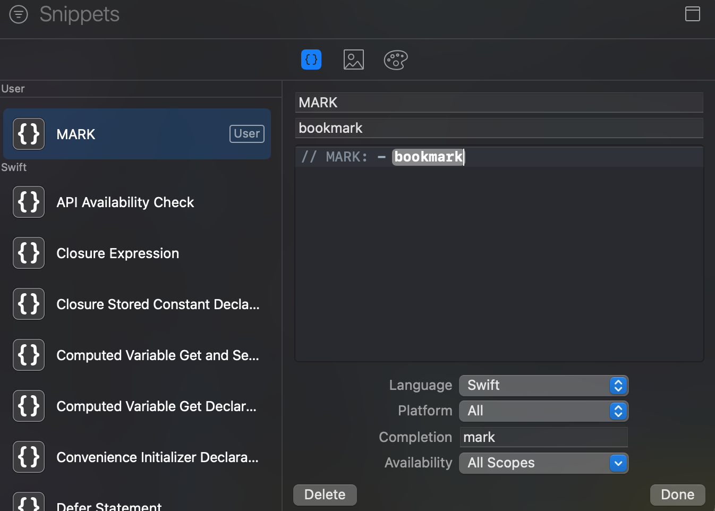
Task: Select the code snippets library tab
Action: pyautogui.click(x=311, y=59)
